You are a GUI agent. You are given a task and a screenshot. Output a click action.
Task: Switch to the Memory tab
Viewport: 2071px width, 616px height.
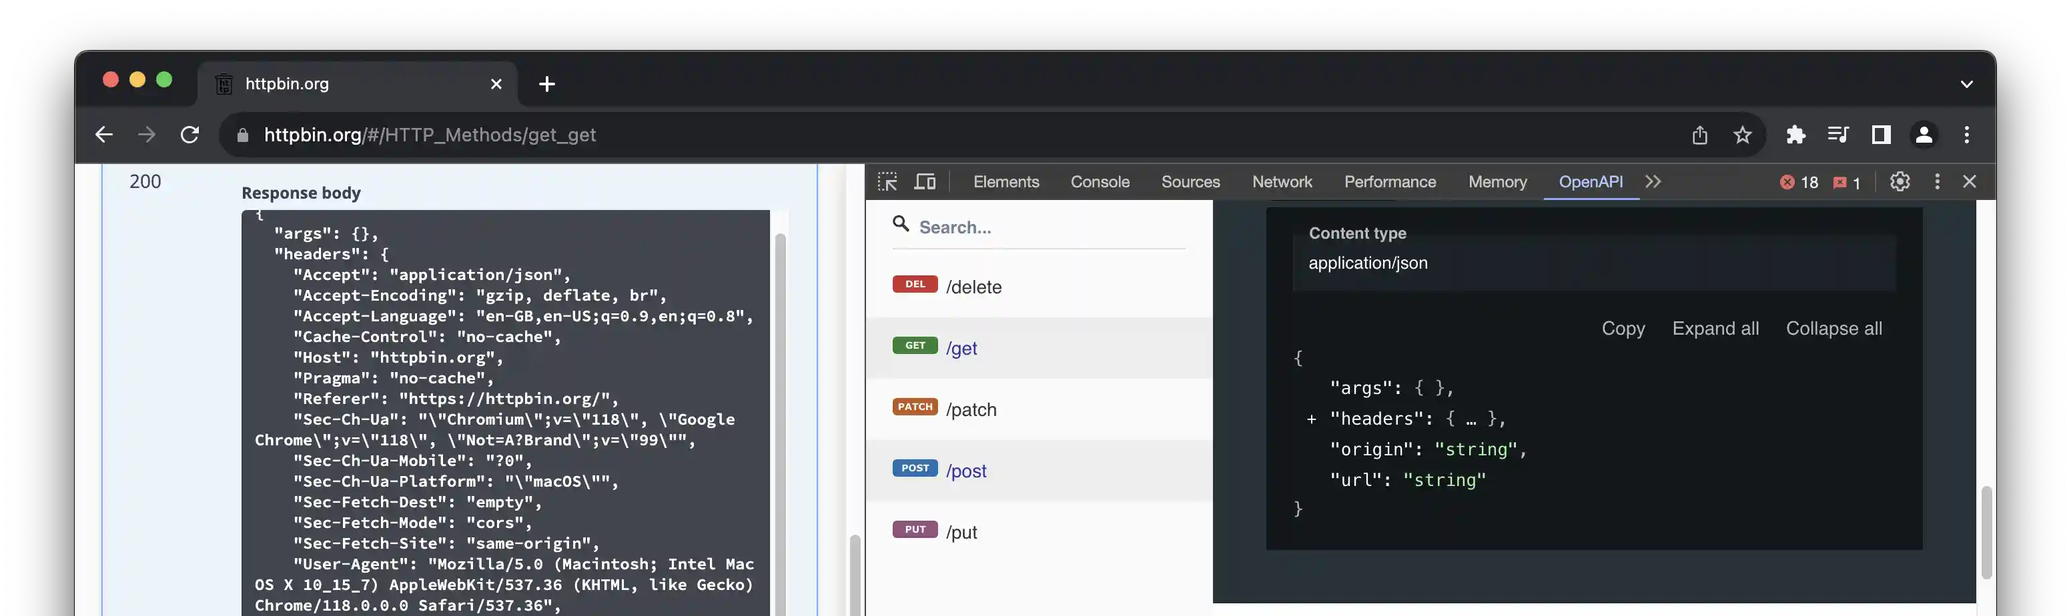[x=1497, y=182]
